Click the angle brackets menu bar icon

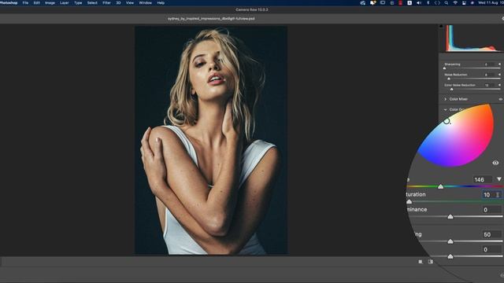click(x=437, y=3)
